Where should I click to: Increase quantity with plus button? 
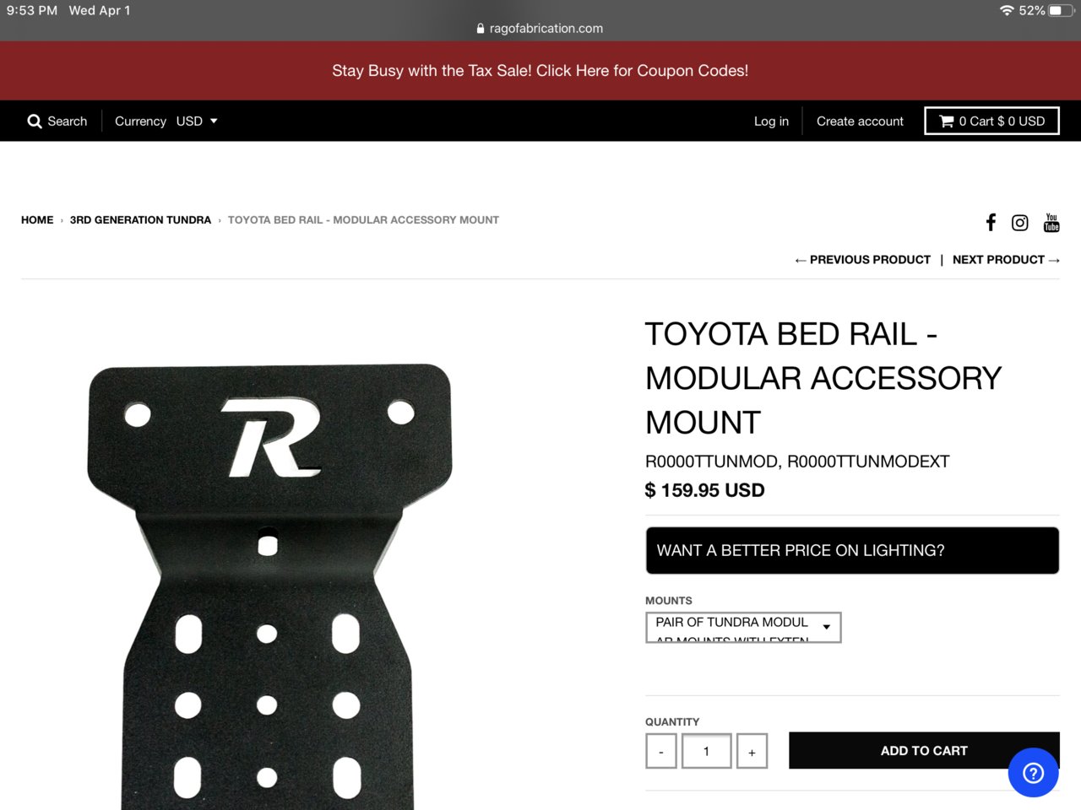752,751
